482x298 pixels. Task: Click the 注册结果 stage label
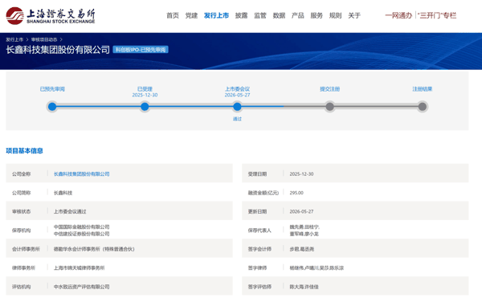[x=423, y=89]
